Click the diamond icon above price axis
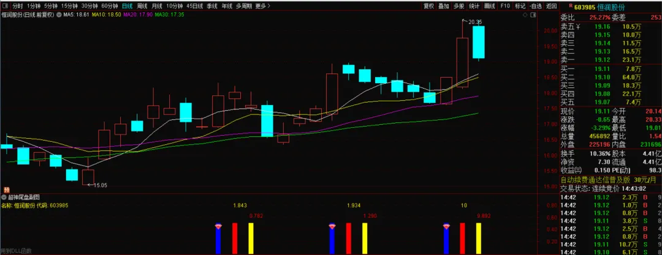The width and height of the screenshot is (662, 255). pyautogui.click(x=524, y=15)
